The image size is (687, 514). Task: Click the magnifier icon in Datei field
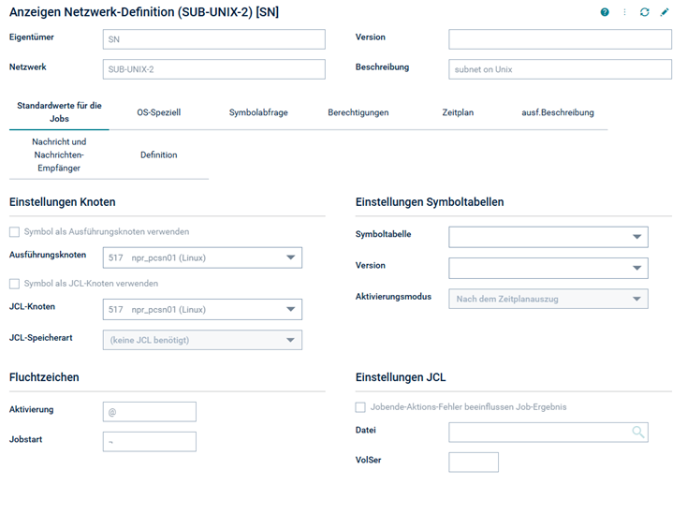(638, 432)
